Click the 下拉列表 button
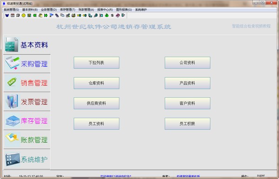 (96, 63)
